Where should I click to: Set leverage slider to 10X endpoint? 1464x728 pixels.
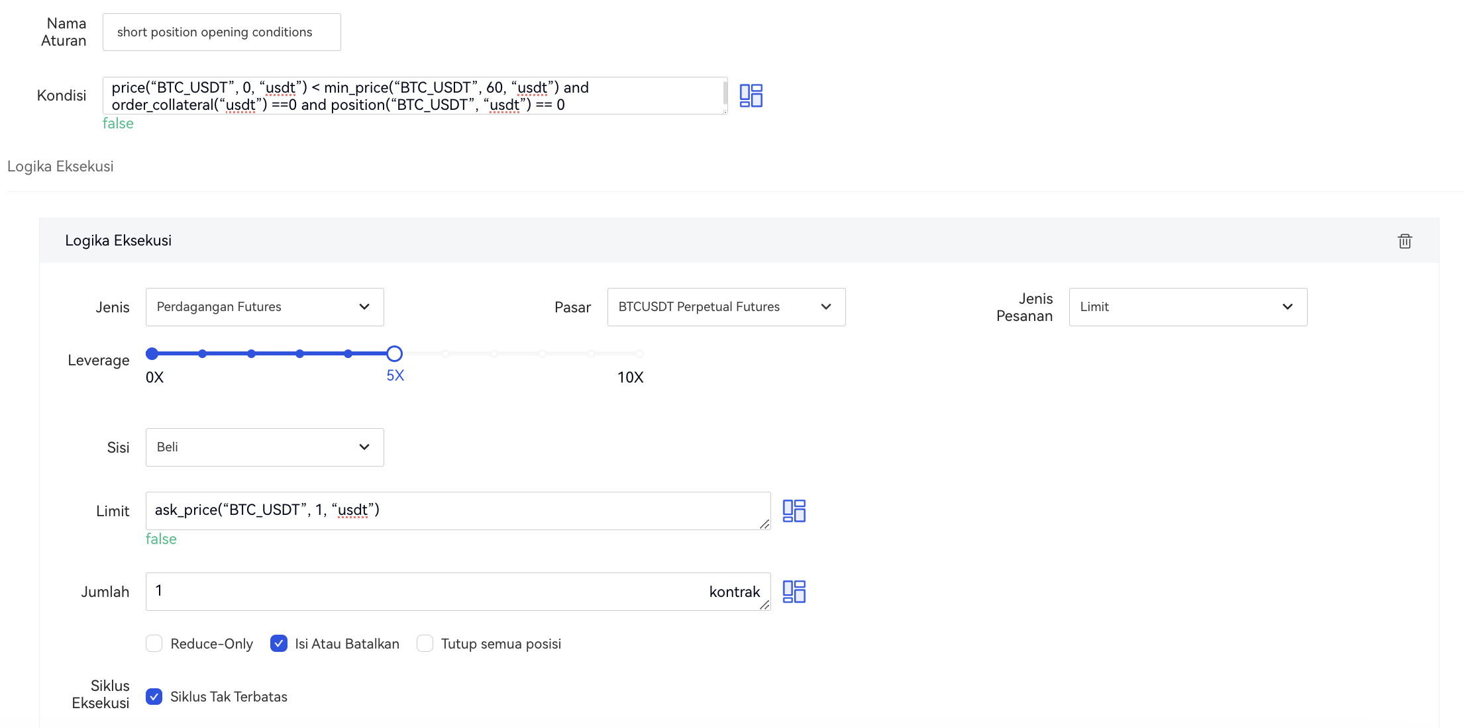click(639, 353)
